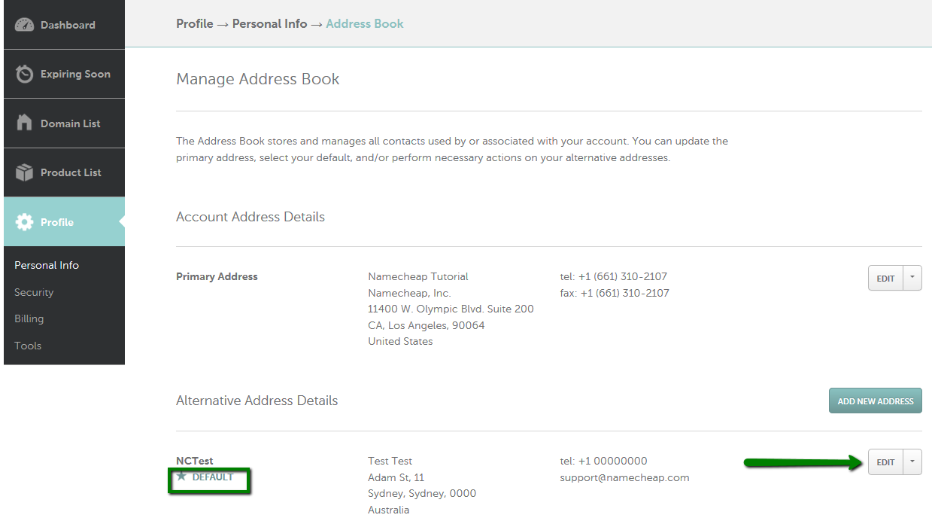The height and width of the screenshot is (521, 932).
Task: Click the NCTest address name
Action: click(195, 461)
